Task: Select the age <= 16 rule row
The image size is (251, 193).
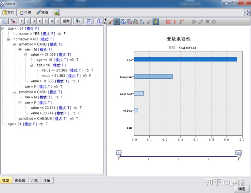Action: coord(57,60)
